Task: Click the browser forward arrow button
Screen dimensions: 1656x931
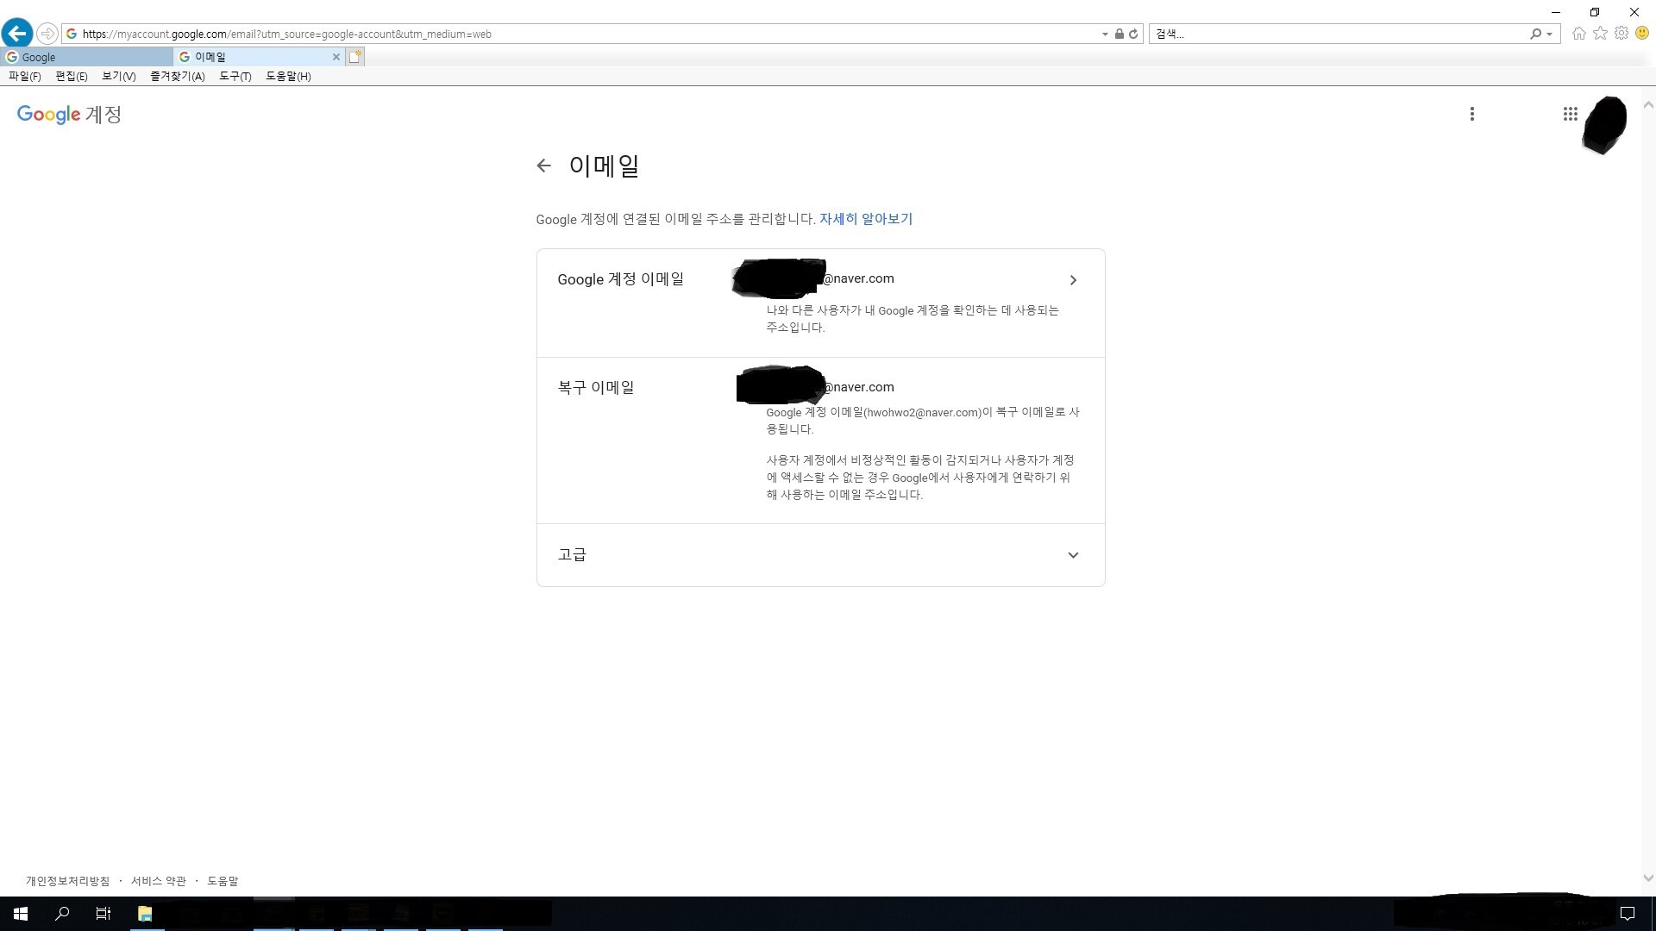Action: pyautogui.click(x=47, y=34)
